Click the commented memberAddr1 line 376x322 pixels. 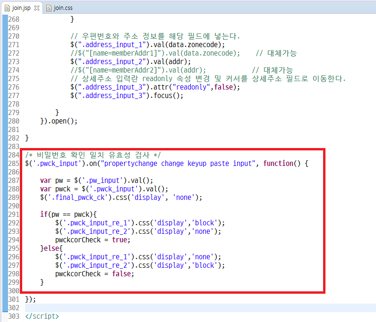155,53
